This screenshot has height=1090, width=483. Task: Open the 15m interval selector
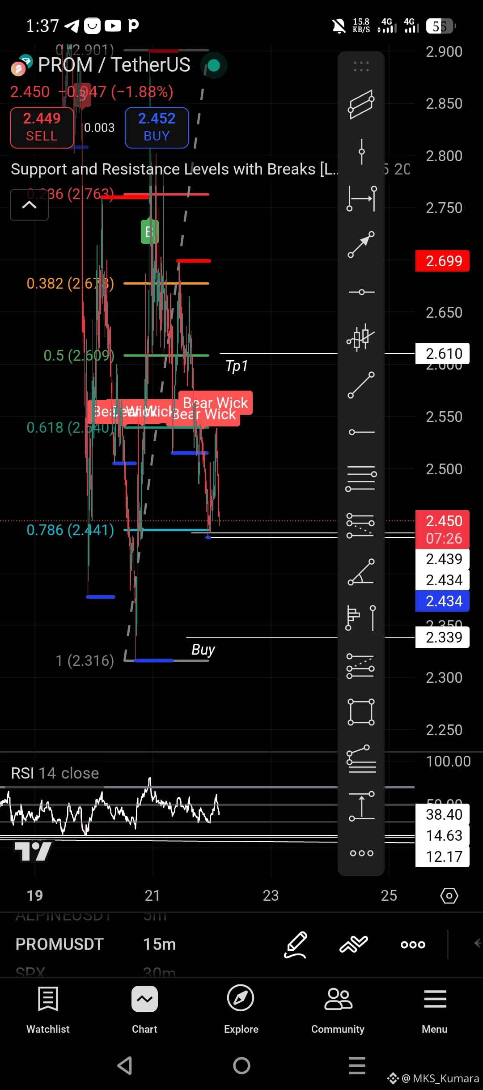[x=159, y=945]
